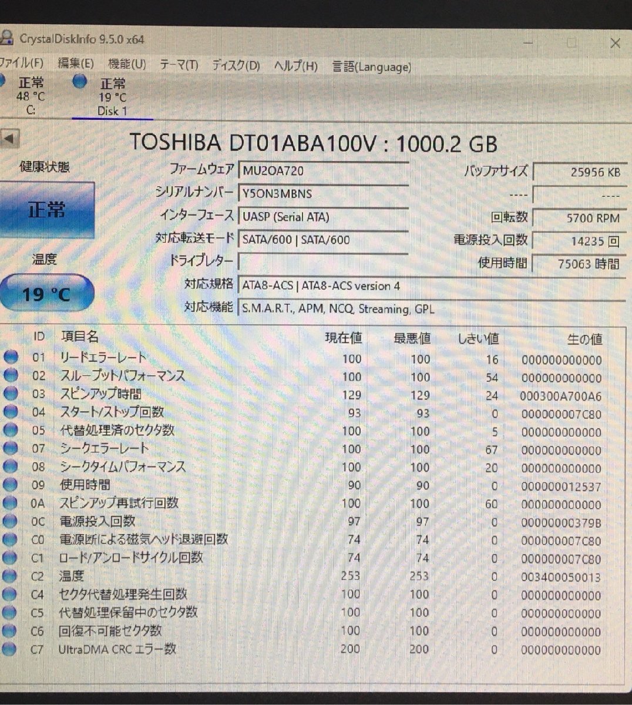This screenshot has width=632, height=705.
Task: Click status orb for C7 UltraDMA CRC エラー数
Action: pyautogui.click(x=9, y=649)
